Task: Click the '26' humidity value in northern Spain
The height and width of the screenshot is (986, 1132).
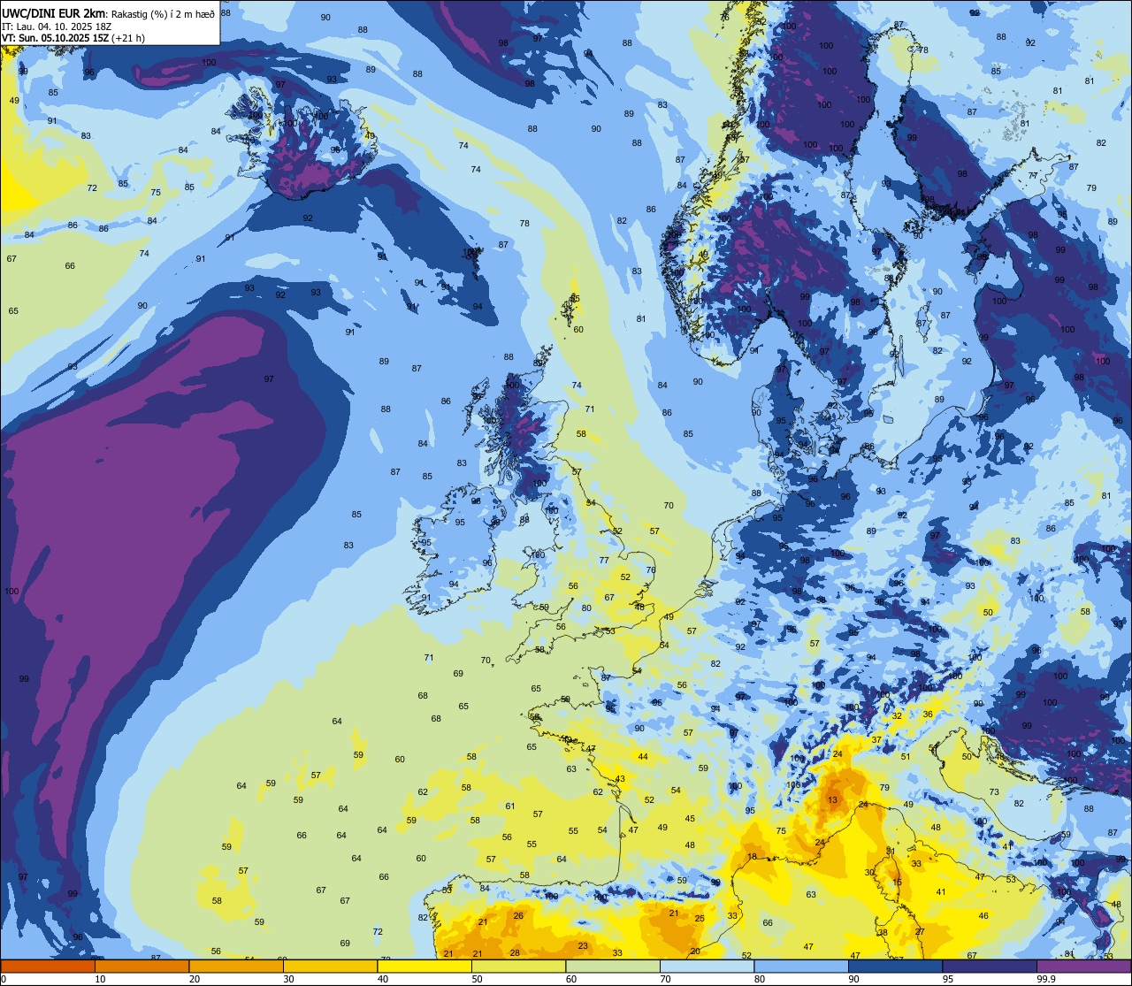Action: coord(518,916)
